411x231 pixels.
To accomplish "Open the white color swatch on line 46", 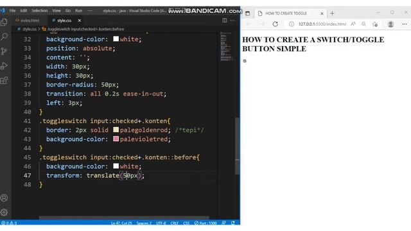I will pyautogui.click(x=116, y=166).
